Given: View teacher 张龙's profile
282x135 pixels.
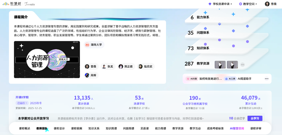Looking at the screenshot, I should [108, 66].
